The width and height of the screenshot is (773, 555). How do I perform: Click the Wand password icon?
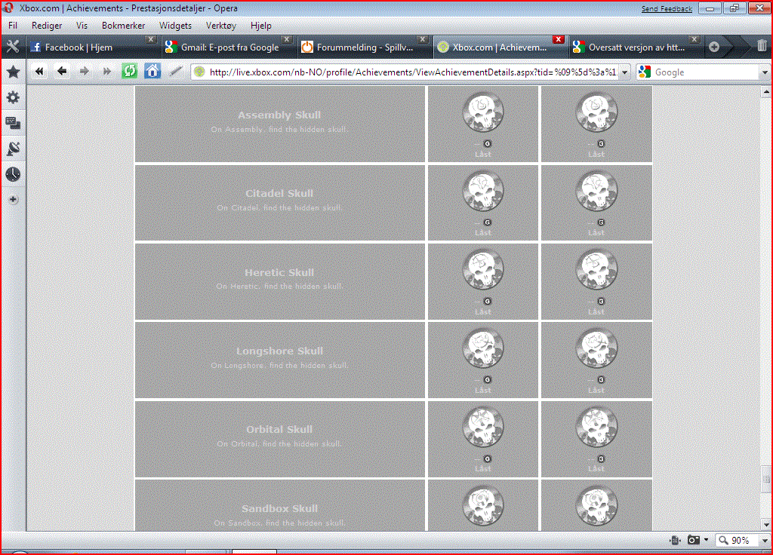pos(175,72)
